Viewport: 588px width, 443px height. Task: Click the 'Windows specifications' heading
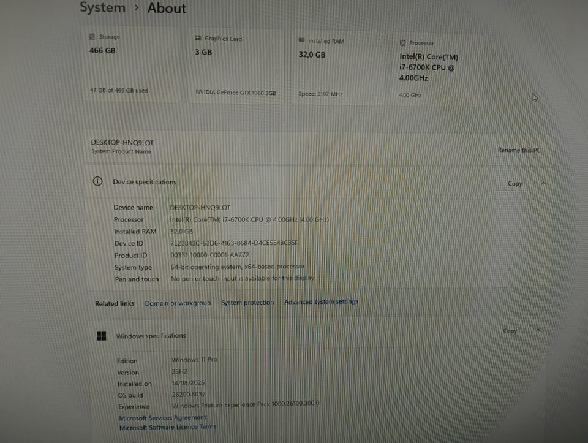tap(151, 336)
